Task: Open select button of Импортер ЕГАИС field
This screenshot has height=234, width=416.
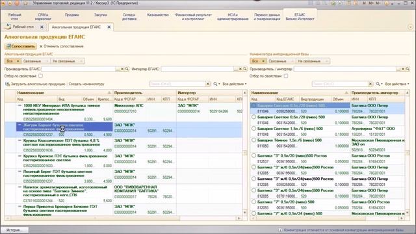Action: coord(235,69)
